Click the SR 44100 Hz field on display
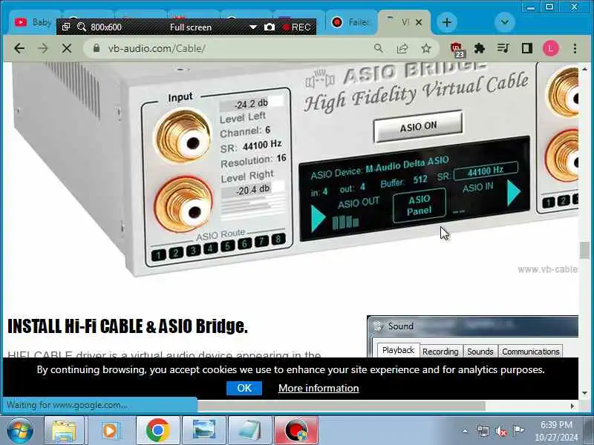Viewport: 594px width, 445px height. click(x=486, y=171)
